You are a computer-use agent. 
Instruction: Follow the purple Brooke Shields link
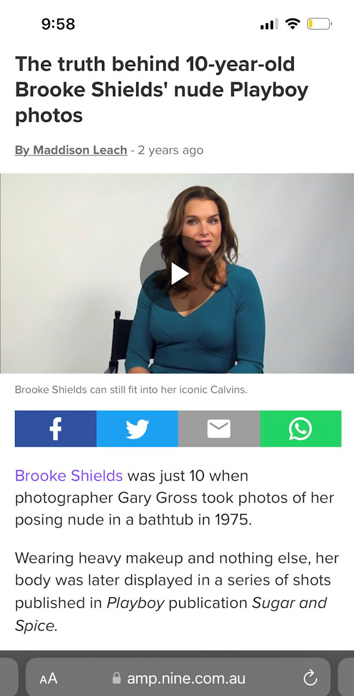pyautogui.click(x=69, y=476)
